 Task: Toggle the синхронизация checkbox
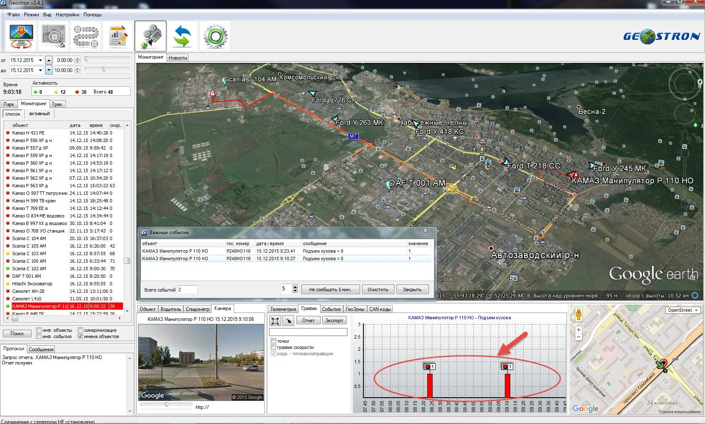click(81, 330)
